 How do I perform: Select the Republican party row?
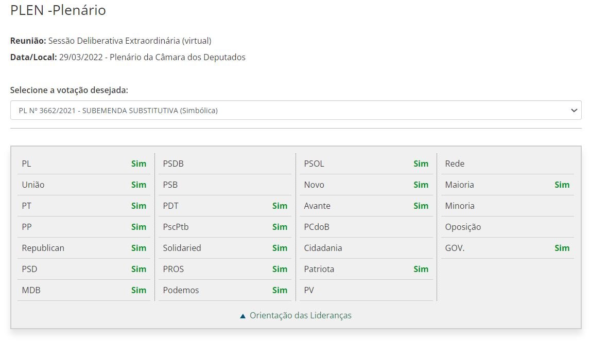(84, 248)
